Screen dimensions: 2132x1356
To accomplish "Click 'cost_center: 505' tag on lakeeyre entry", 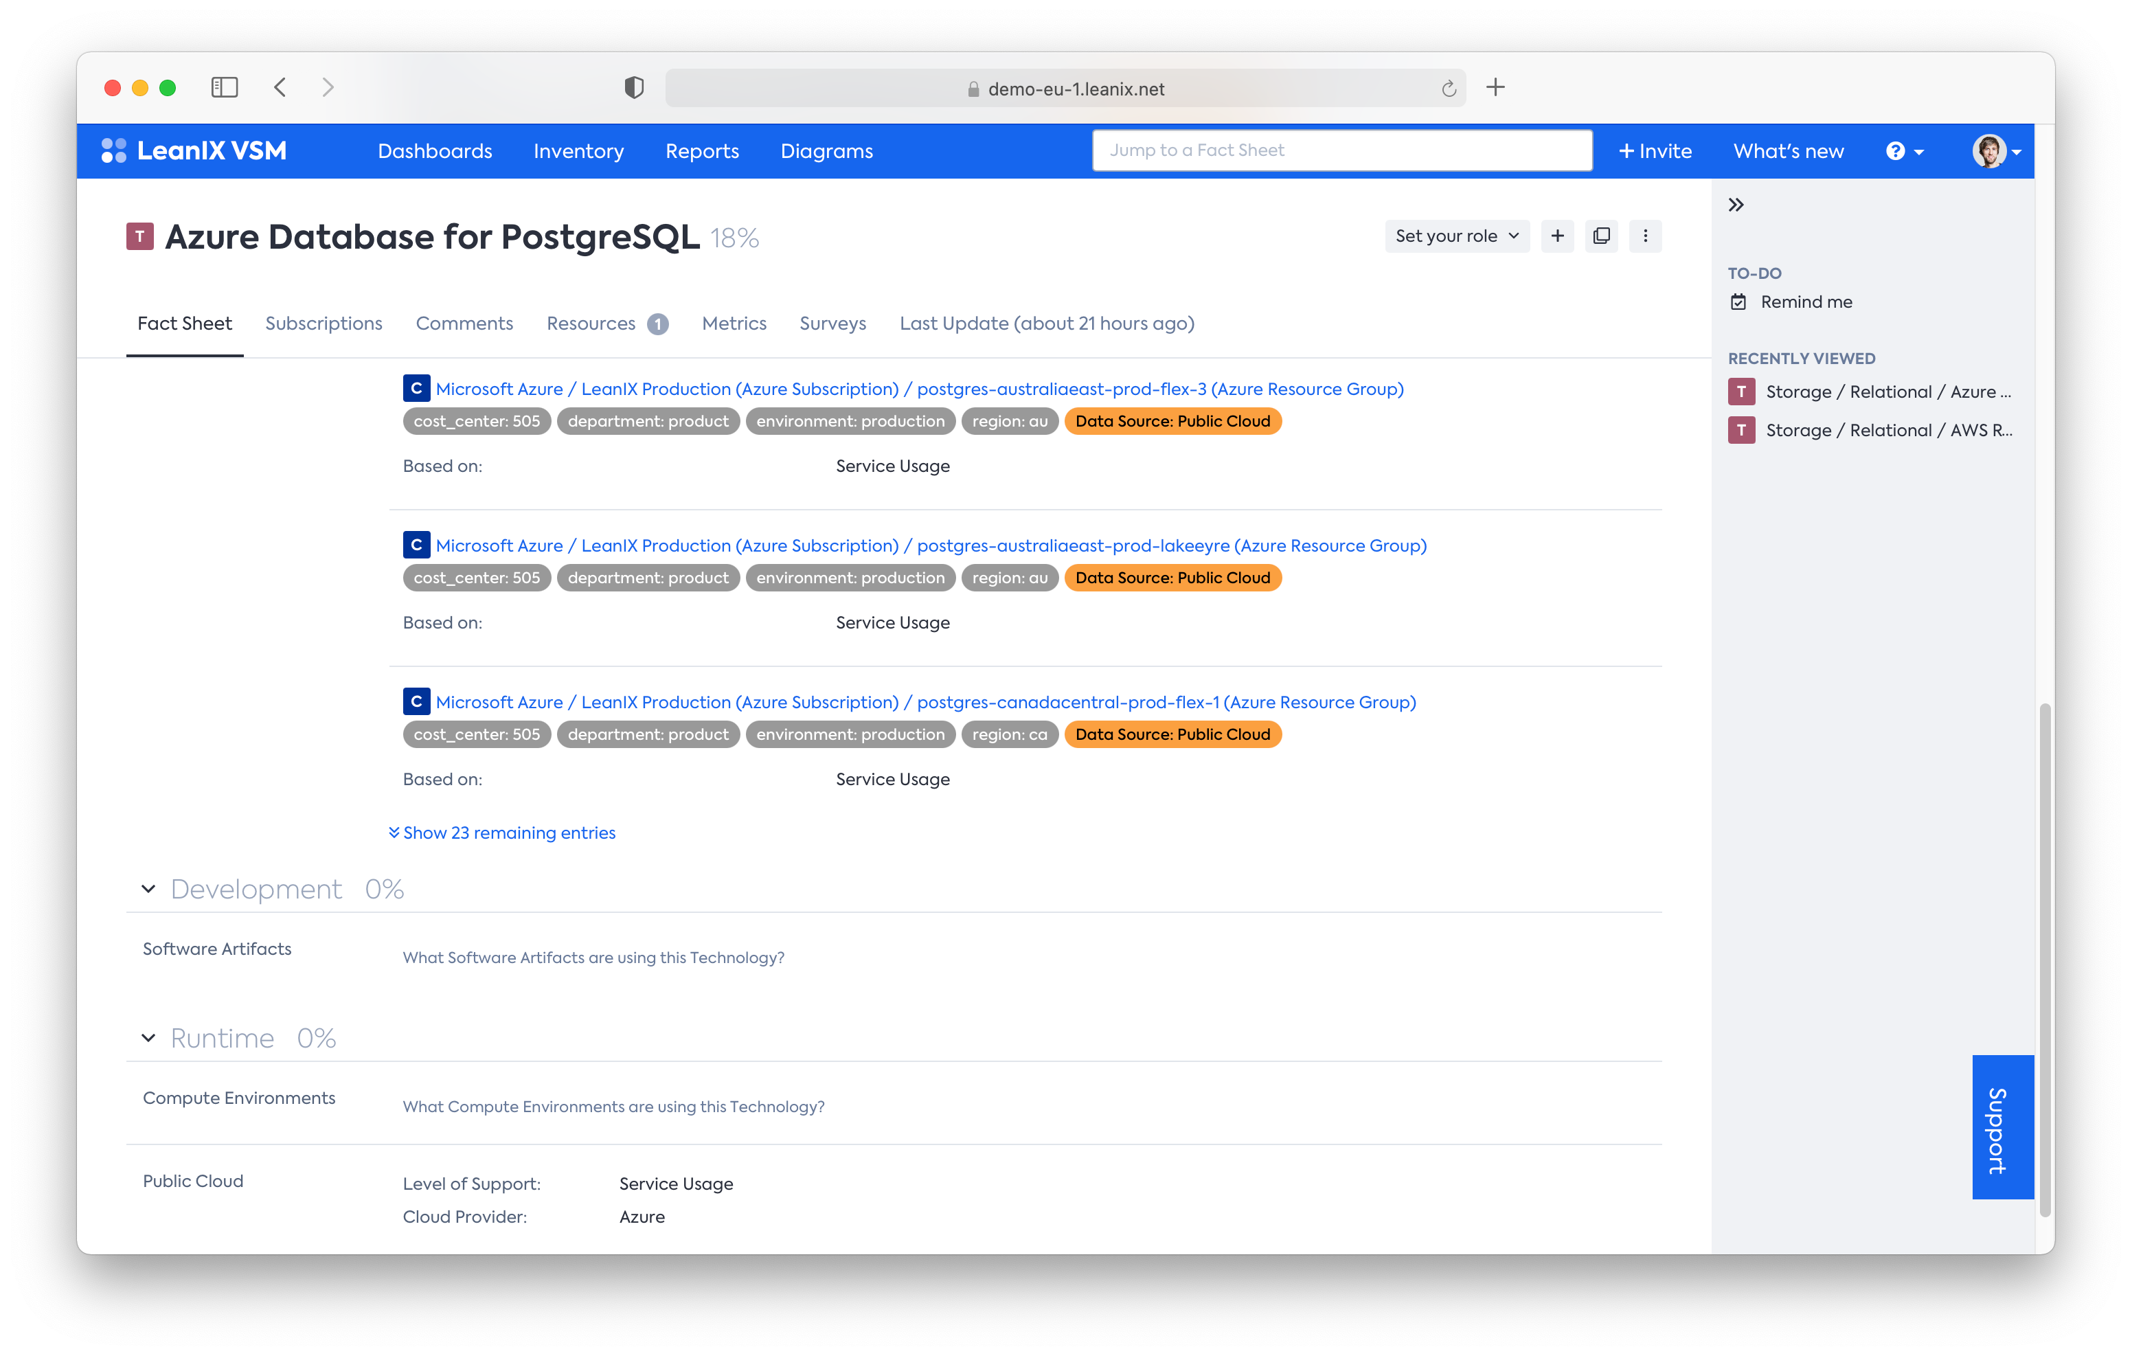I will [477, 578].
